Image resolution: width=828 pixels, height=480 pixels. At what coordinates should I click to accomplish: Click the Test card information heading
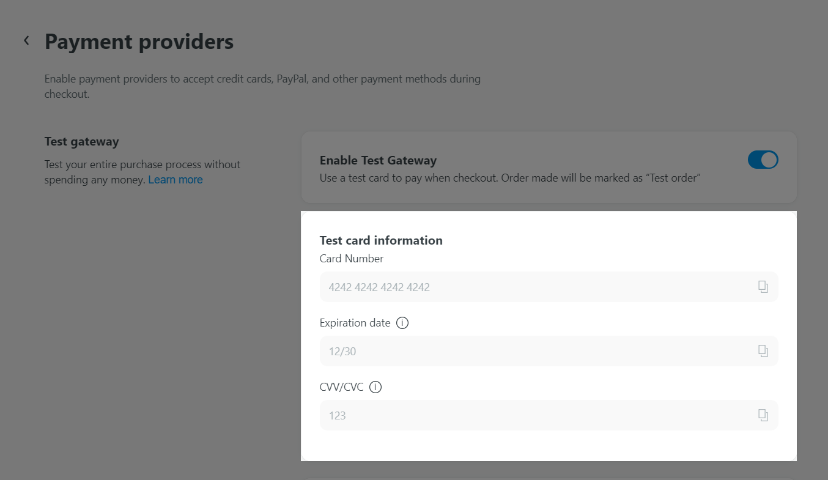(x=381, y=240)
